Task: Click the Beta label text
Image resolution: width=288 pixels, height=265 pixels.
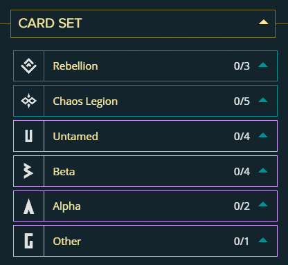Action: click(64, 172)
